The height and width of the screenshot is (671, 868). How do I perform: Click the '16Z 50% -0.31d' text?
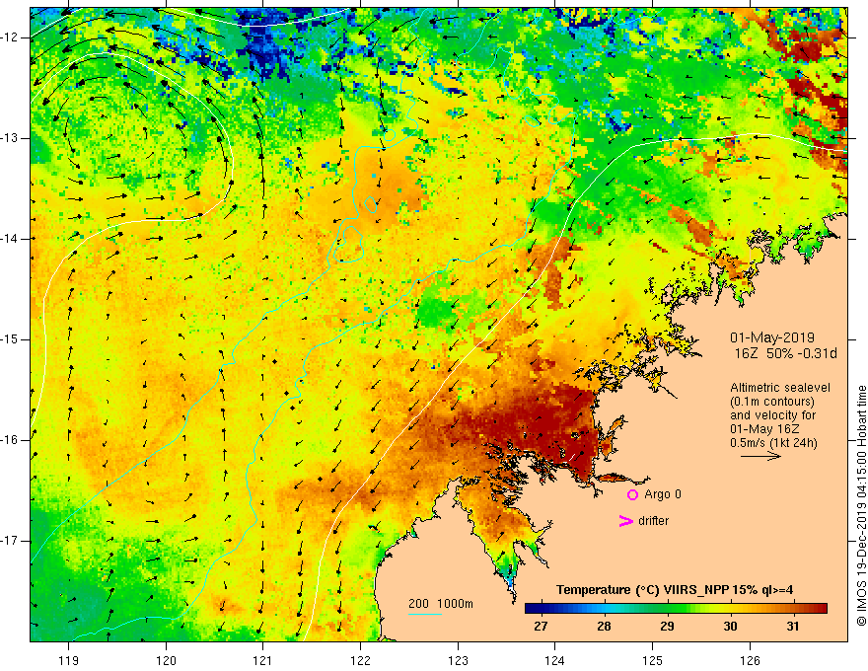pyautogui.click(x=785, y=353)
